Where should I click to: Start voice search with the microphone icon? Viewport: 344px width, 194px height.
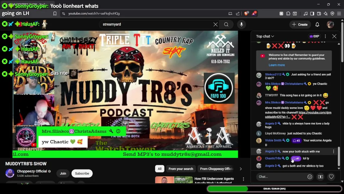(x=241, y=25)
